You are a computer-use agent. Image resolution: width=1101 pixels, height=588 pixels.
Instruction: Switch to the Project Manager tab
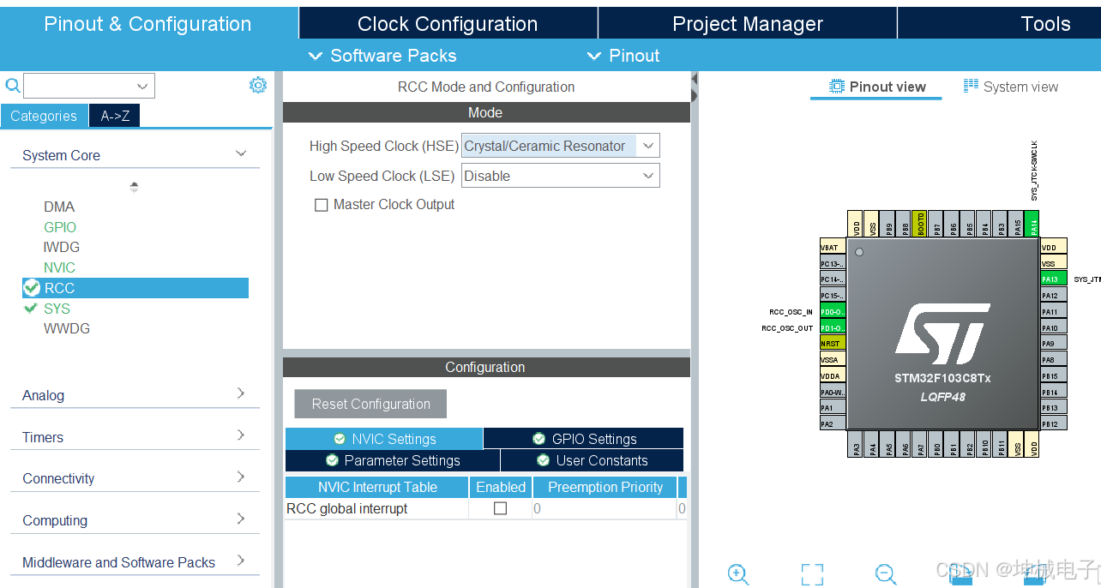coord(748,24)
